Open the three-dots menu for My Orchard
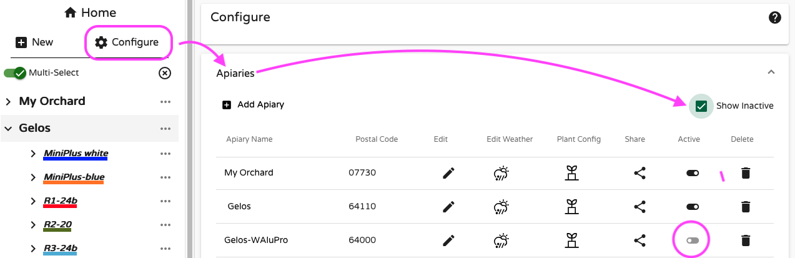Viewport: 795px width, 258px height. click(x=165, y=102)
